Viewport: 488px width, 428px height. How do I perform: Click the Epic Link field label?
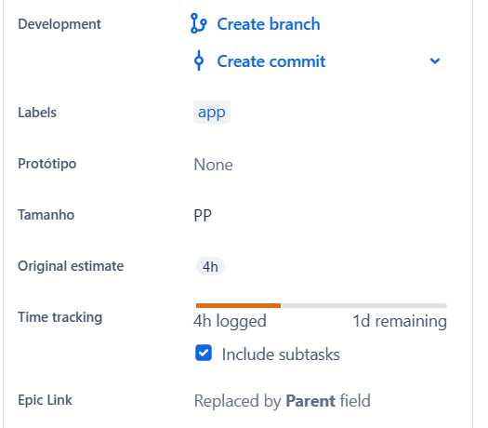click(x=45, y=400)
